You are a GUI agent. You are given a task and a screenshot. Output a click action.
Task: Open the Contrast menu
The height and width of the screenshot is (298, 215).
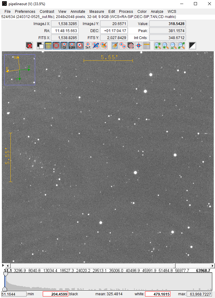pos(47,12)
